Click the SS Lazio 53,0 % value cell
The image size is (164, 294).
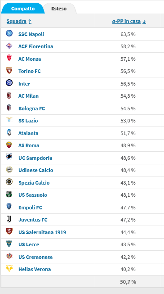coord(128,121)
